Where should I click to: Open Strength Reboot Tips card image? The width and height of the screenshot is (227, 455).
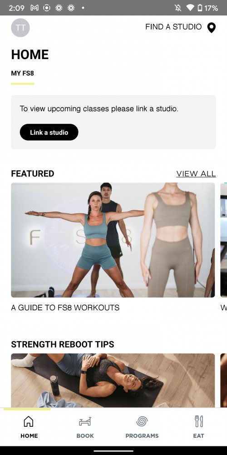[113, 380]
